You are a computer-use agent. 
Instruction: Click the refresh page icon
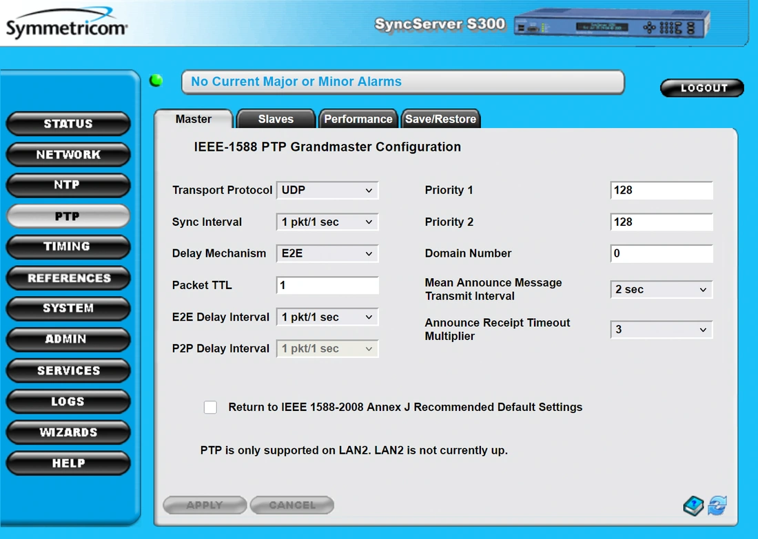tap(717, 505)
